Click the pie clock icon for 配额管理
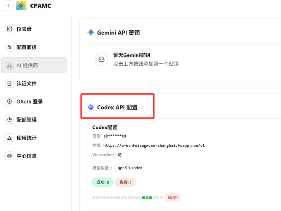Viewport: 281px width, 211px height. coord(10,119)
